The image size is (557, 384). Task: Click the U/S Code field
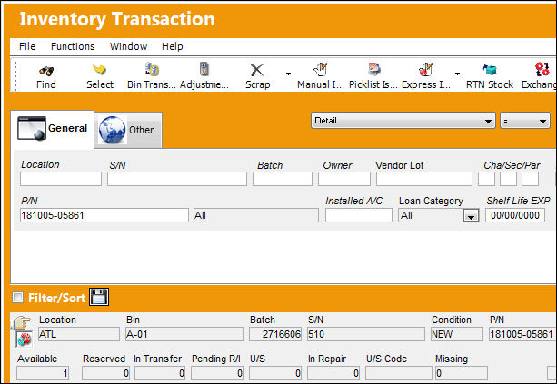coord(399,373)
